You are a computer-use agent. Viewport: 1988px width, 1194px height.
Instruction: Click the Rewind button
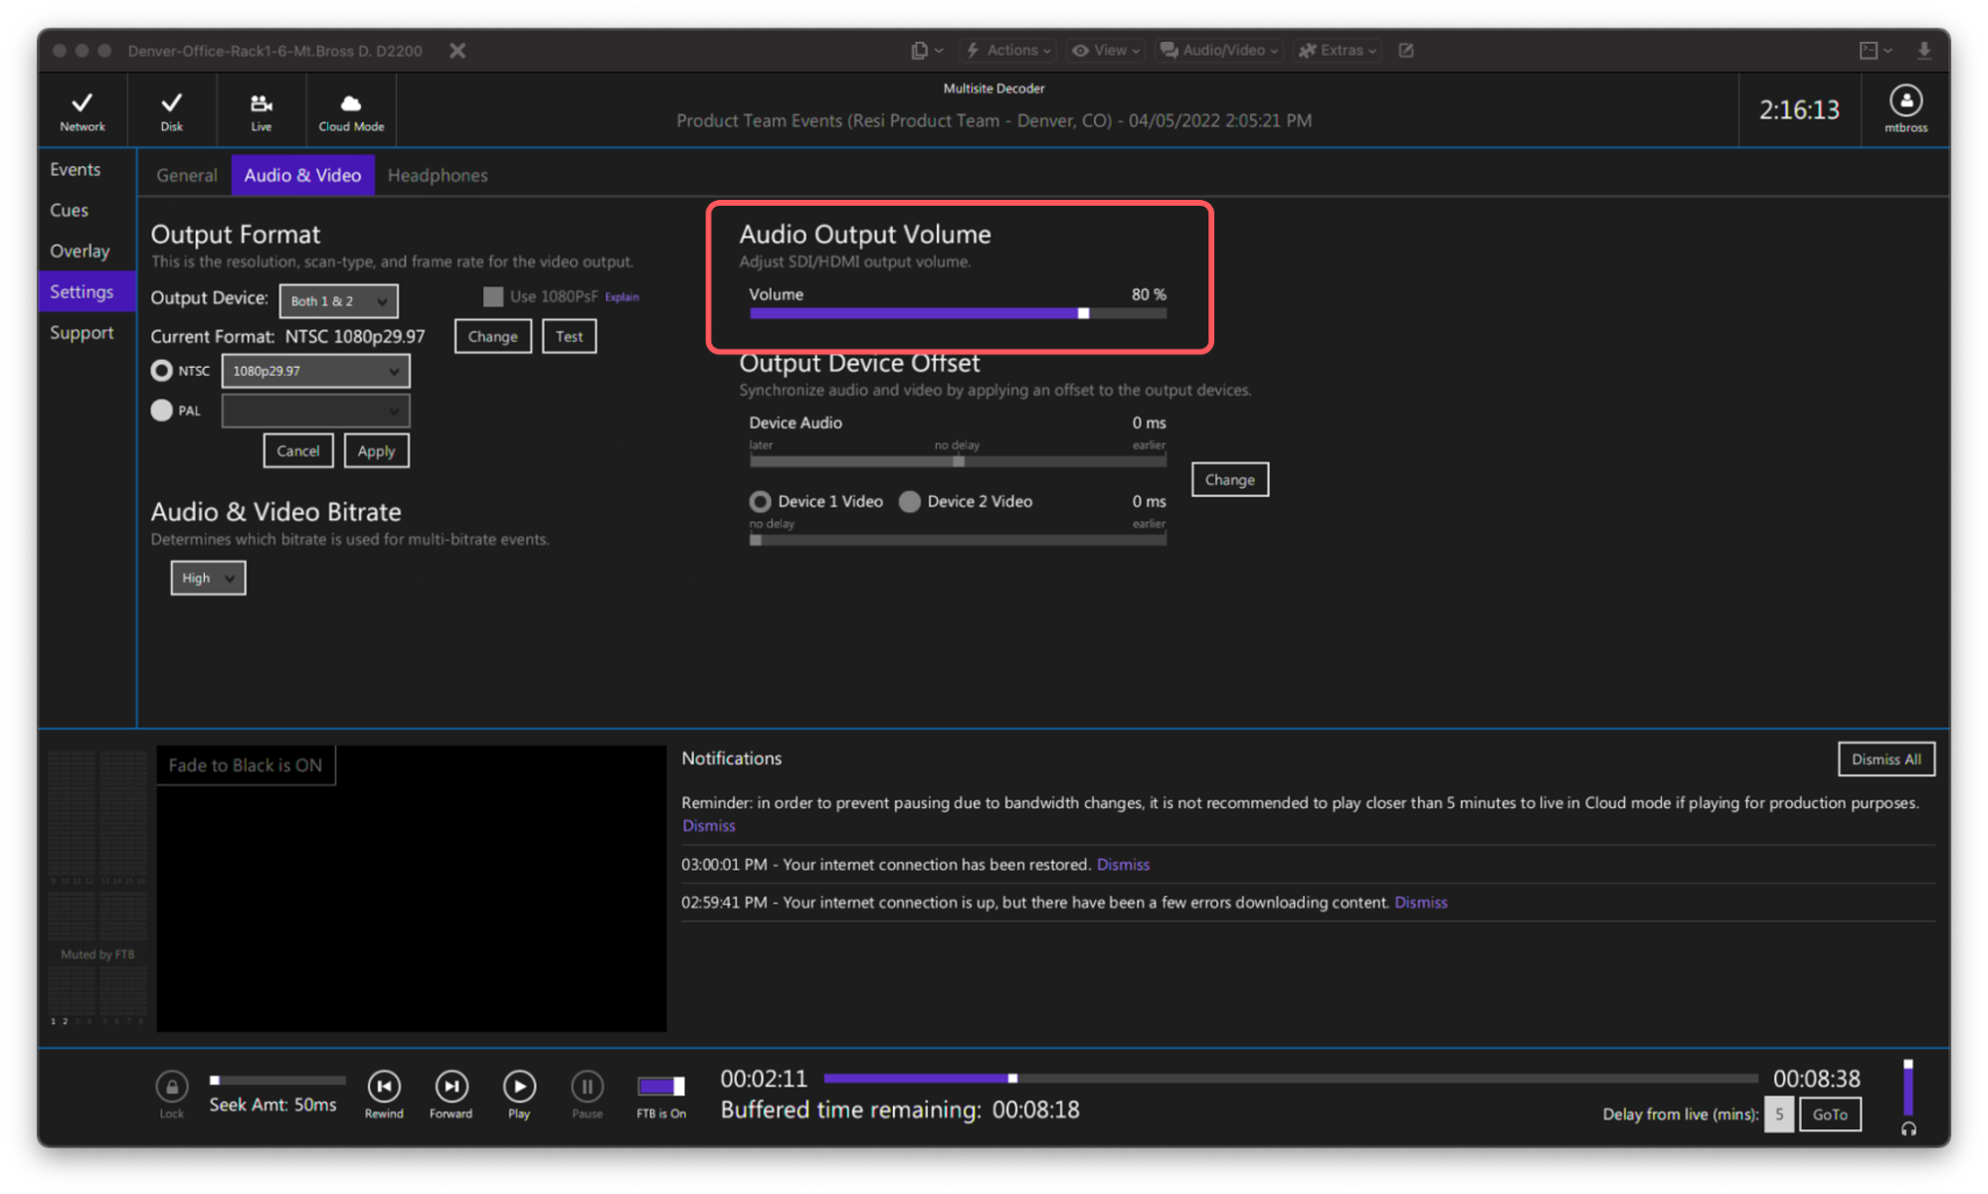tap(384, 1087)
